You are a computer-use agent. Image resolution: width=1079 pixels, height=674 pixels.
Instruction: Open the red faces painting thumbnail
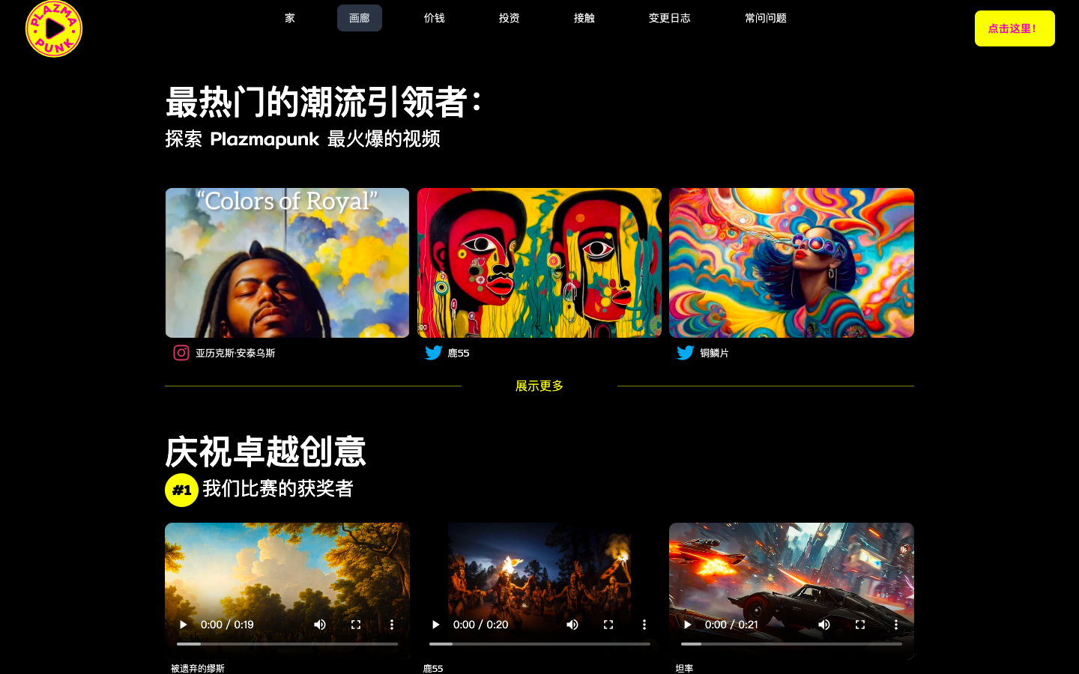[539, 263]
